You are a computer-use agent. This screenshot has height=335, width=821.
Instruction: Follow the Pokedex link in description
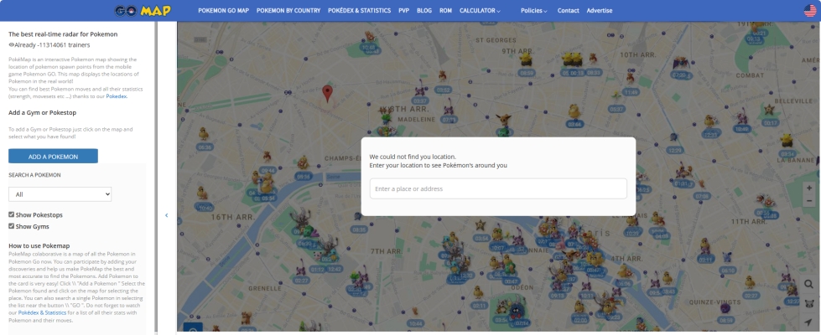click(117, 96)
